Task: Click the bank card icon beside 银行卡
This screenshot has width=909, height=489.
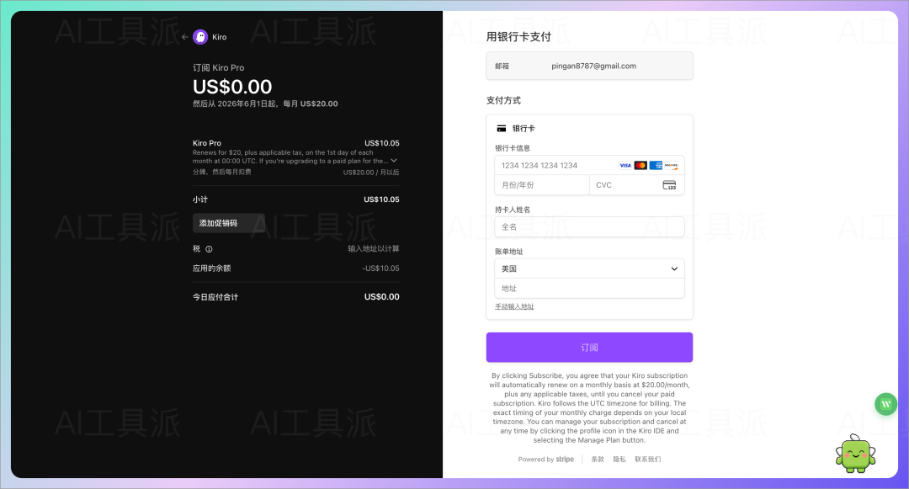Action: (x=502, y=129)
